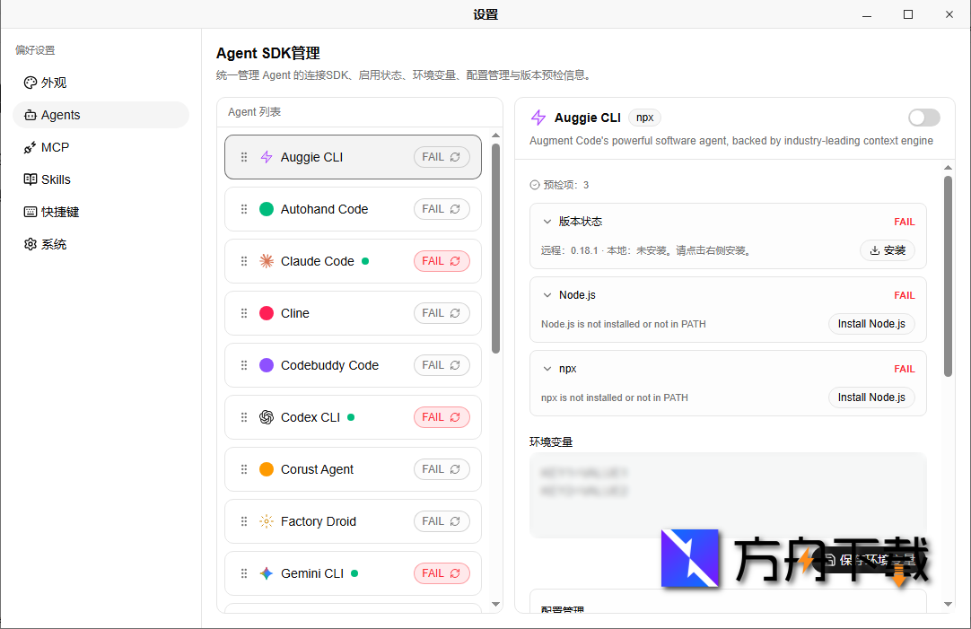Click the Factory Droid icon
Image resolution: width=971 pixels, height=629 pixels.
[x=266, y=521]
